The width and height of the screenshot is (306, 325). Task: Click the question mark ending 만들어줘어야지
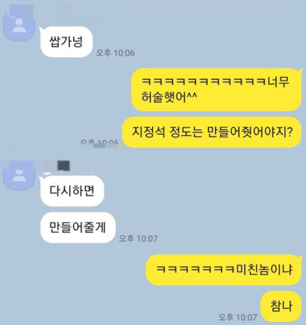pyautogui.click(x=290, y=132)
